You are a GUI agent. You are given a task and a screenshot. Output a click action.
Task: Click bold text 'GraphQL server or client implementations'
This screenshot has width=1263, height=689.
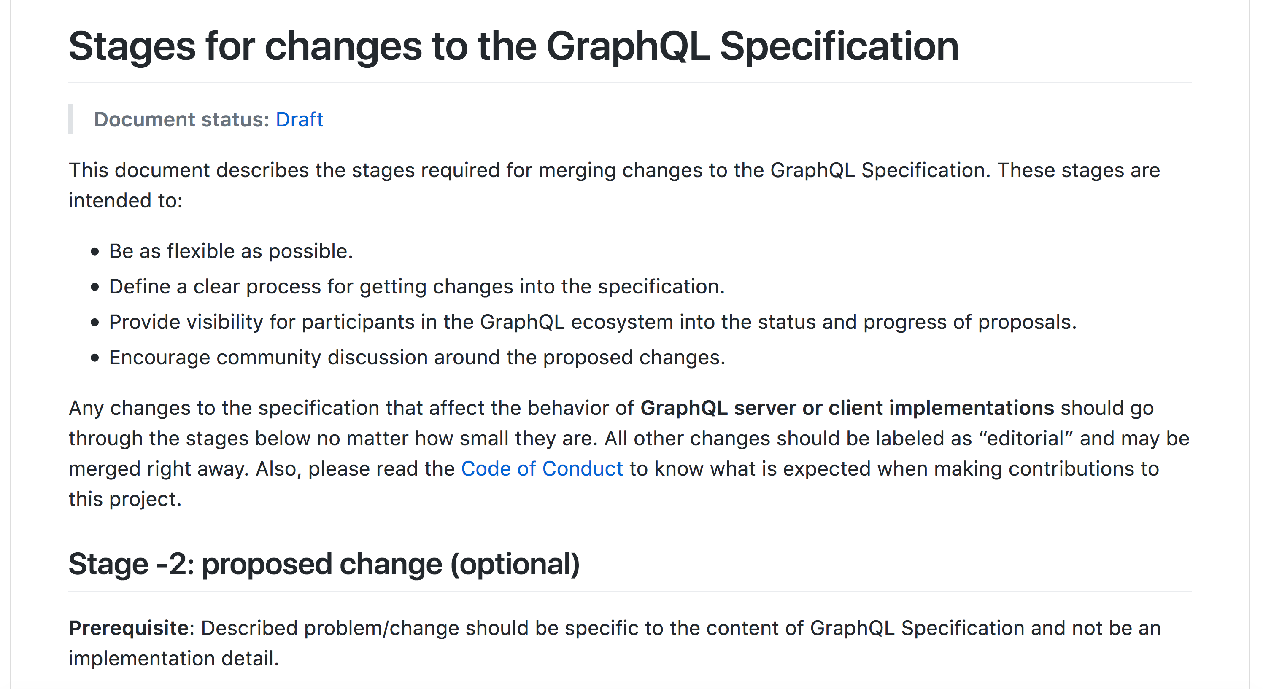pos(847,408)
